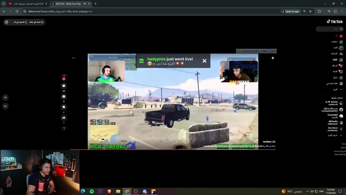Open File Explorer from the taskbar
The width and height of the screenshot is (346, 195).
[118, 191]
